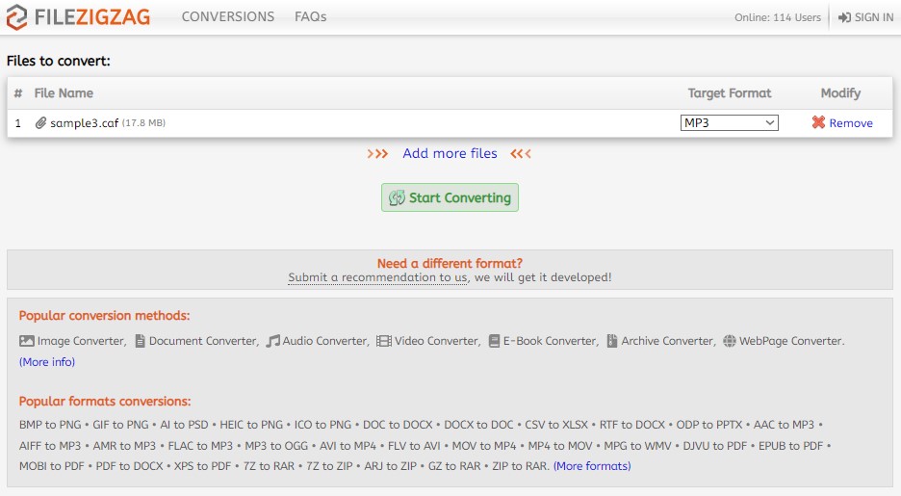
Task: Open the CONVERSIONS menu
Action: 228,16
